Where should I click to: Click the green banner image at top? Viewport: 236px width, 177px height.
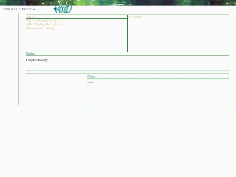coord(118,3)
